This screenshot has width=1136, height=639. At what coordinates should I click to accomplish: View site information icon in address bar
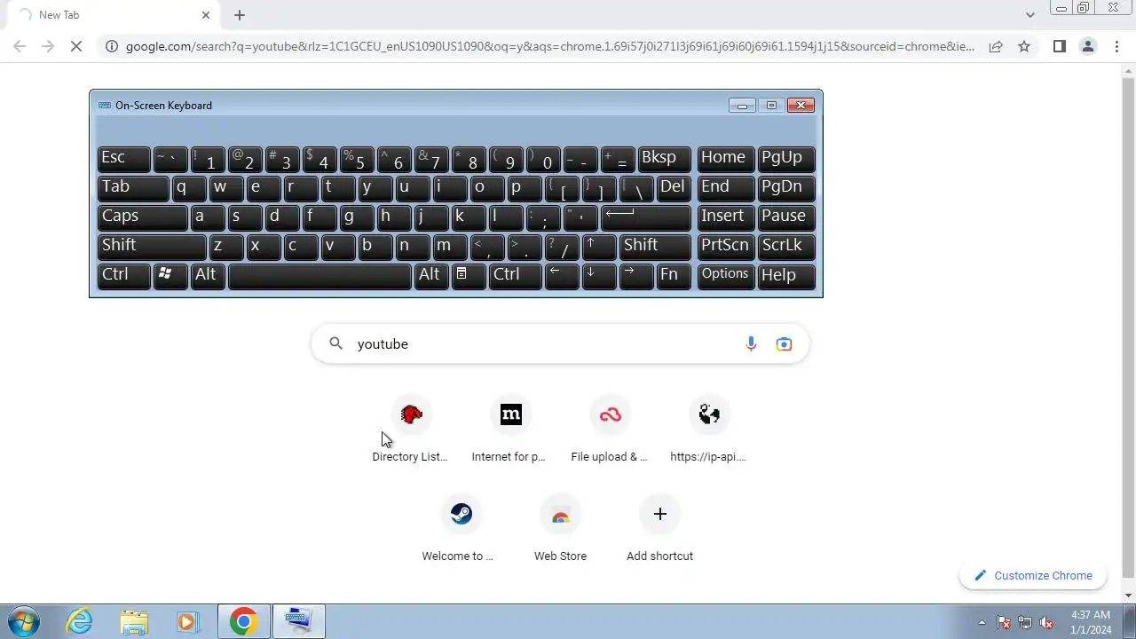point(111,46)
